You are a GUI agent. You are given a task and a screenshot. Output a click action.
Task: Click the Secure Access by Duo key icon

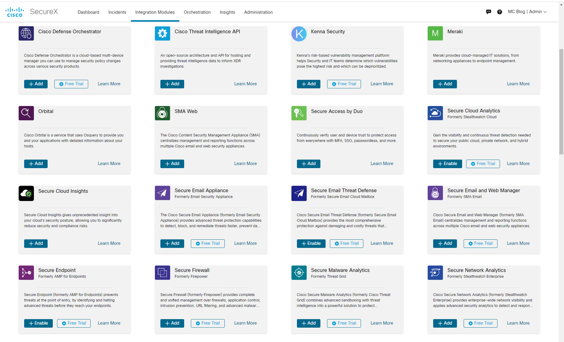pyautogui.click(x=299, y=113)
